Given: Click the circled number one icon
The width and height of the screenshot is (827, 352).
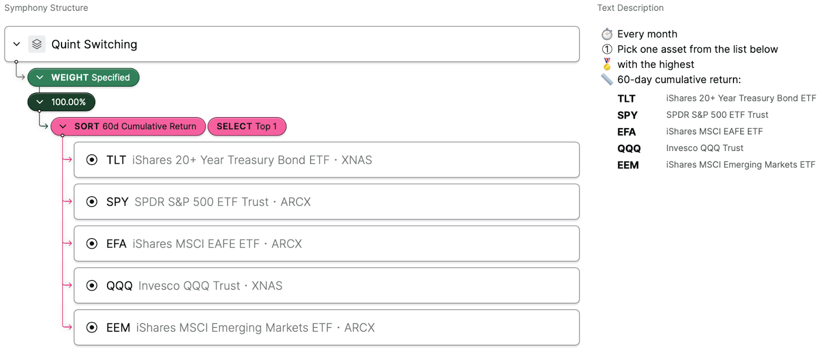Looking at the screenshot, I should point(607,49).
